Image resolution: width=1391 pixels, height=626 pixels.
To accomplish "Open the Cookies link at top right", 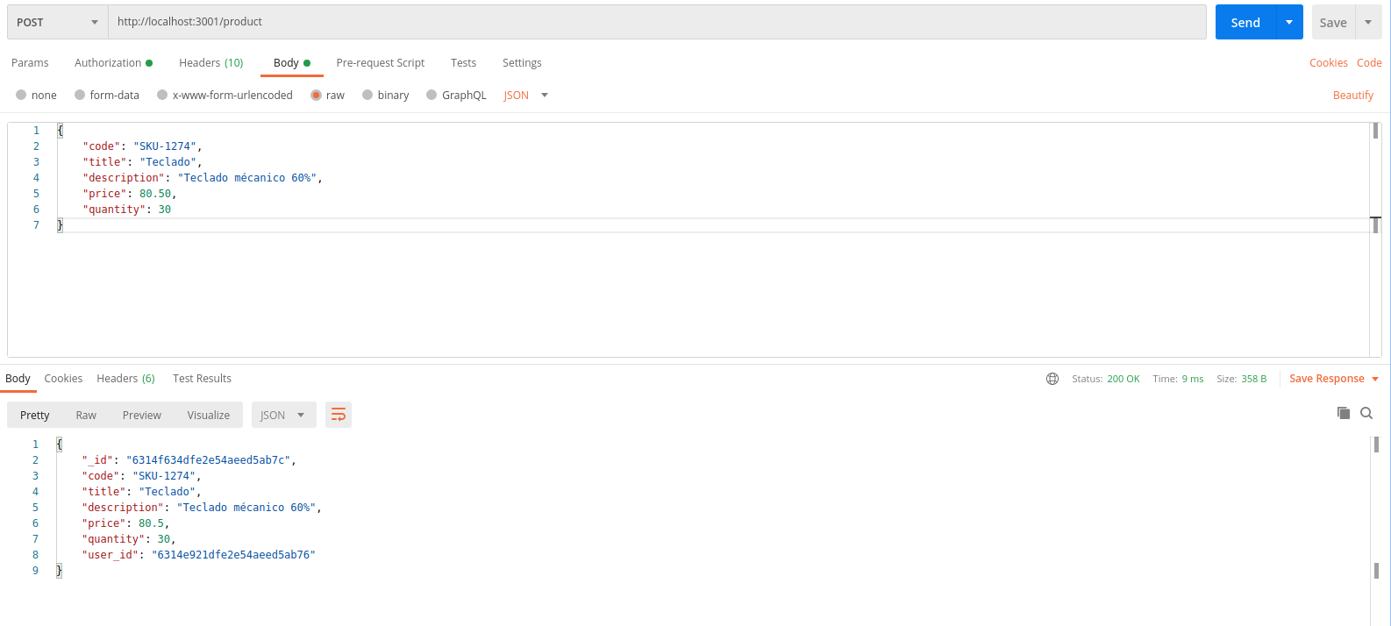I will [1328, 63].
